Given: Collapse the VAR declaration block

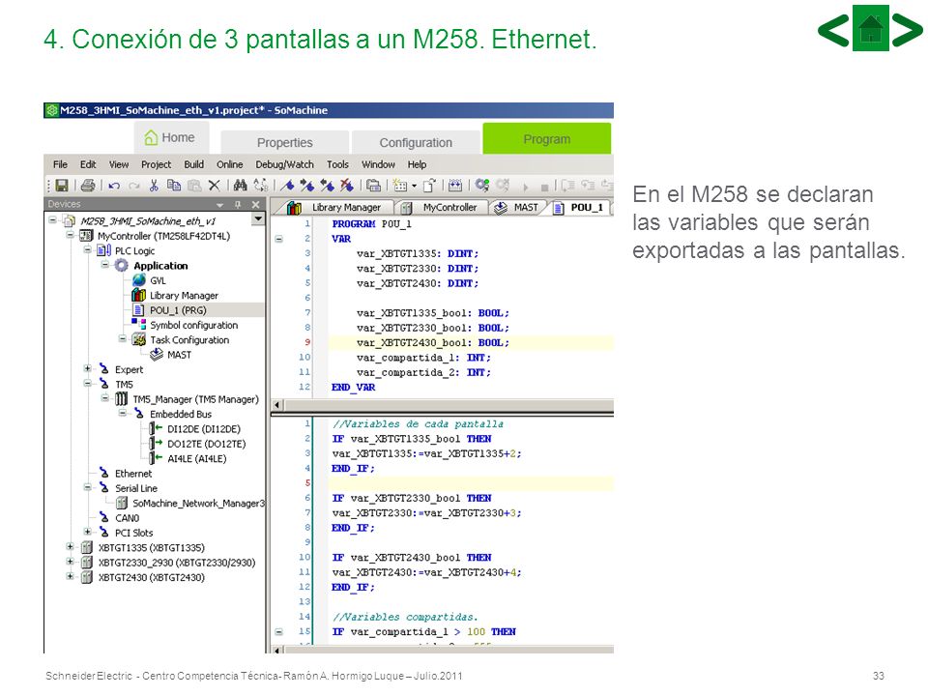Looking at the screenshot, I should click(278, 239).
